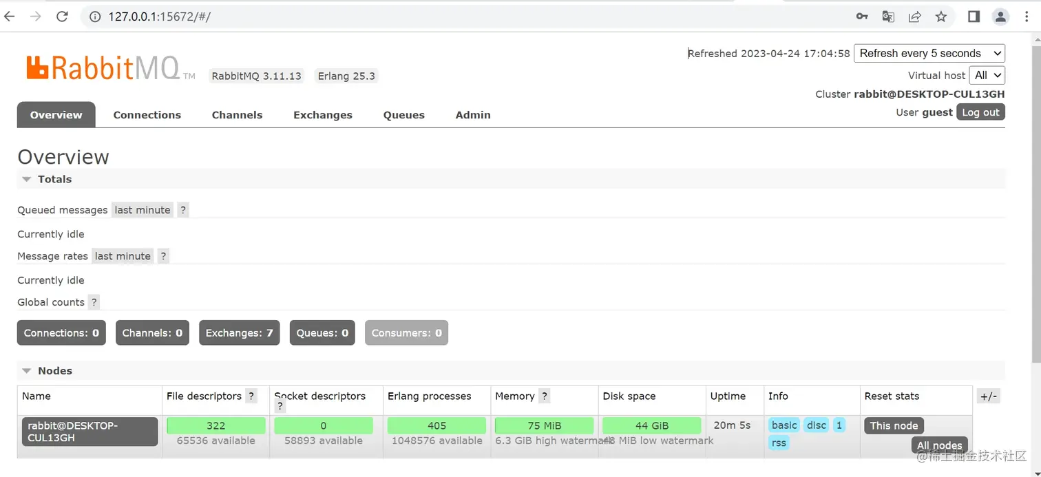Open help for Queued messages
1041x477 pixels.
pos(182,210)
